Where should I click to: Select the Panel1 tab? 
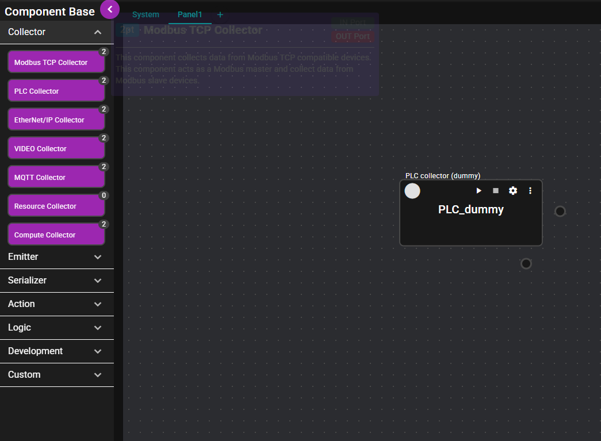(190, 15)
